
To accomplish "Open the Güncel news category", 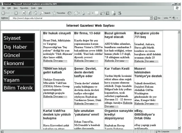I will tap(19, 55).
